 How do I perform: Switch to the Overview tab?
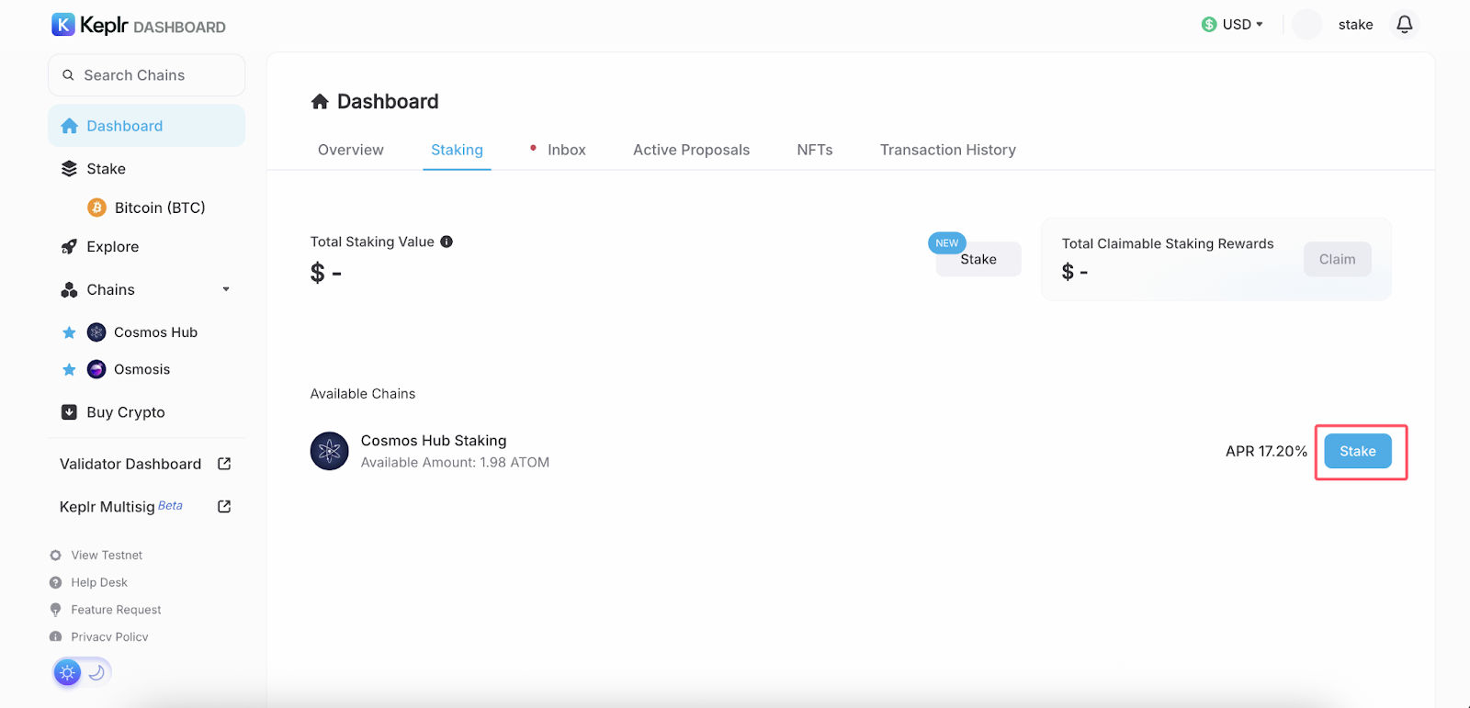[351, 150]
